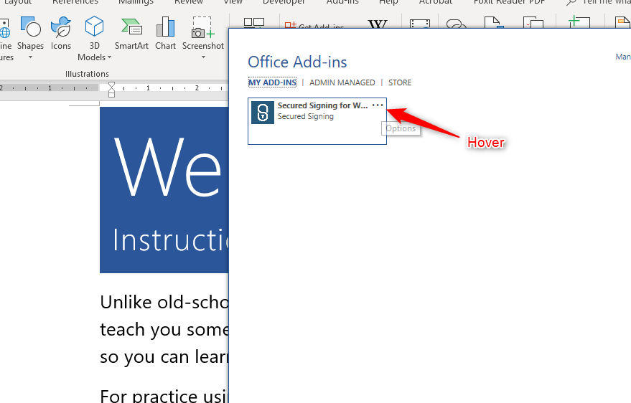Click the Bookmark page icon in ribbon
The width and height of the screenshot is (631, 403).
coord(494,22)
